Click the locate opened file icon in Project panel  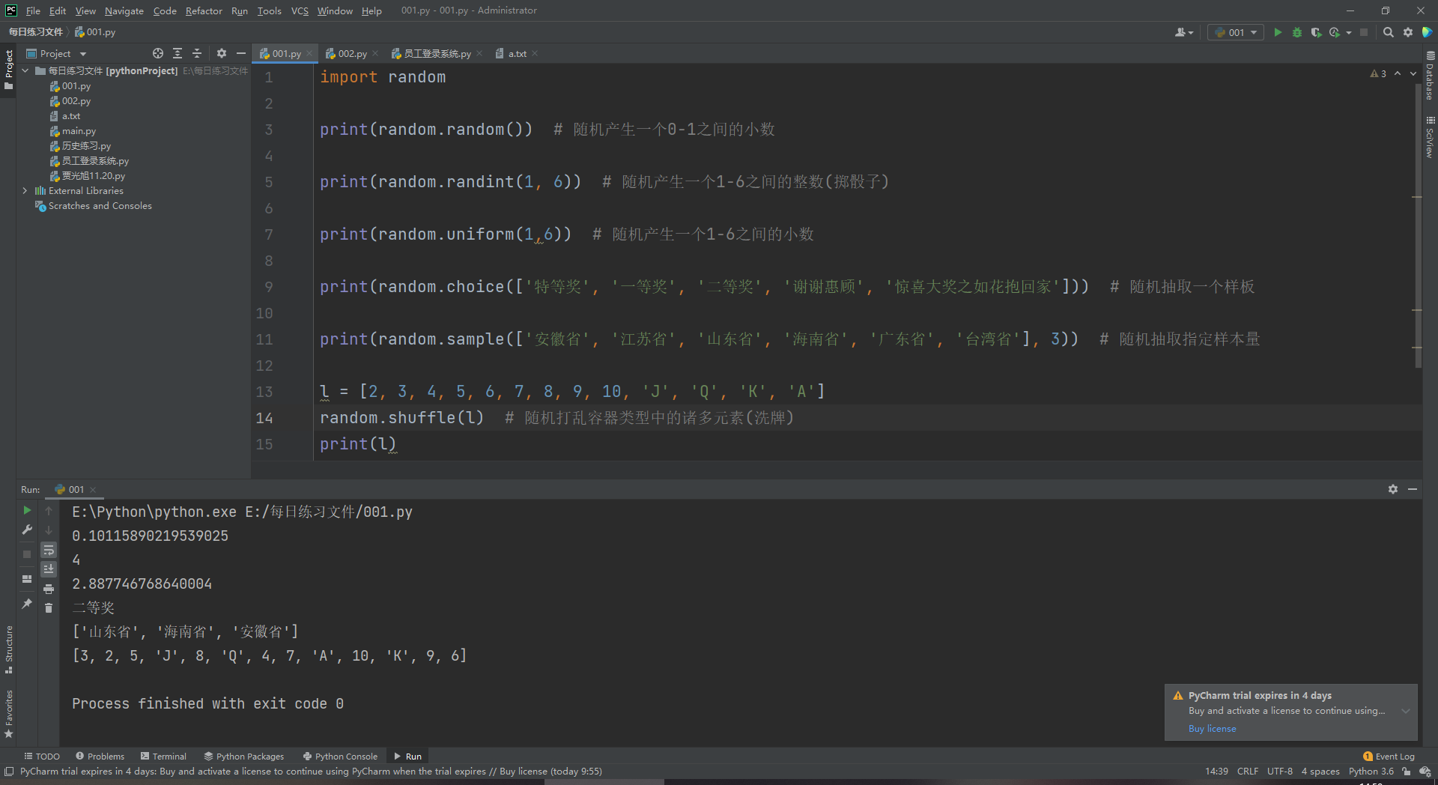coord(158,53)
